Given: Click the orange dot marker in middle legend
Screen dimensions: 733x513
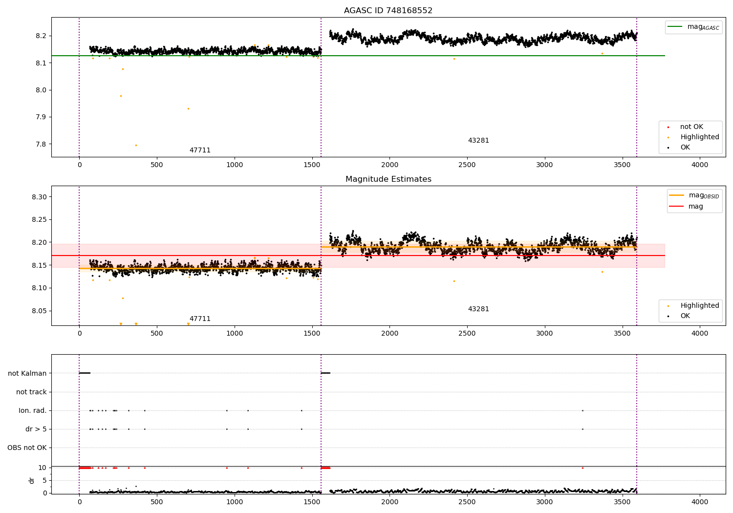Looking at the screenshot, I should (x=668, y=306).
